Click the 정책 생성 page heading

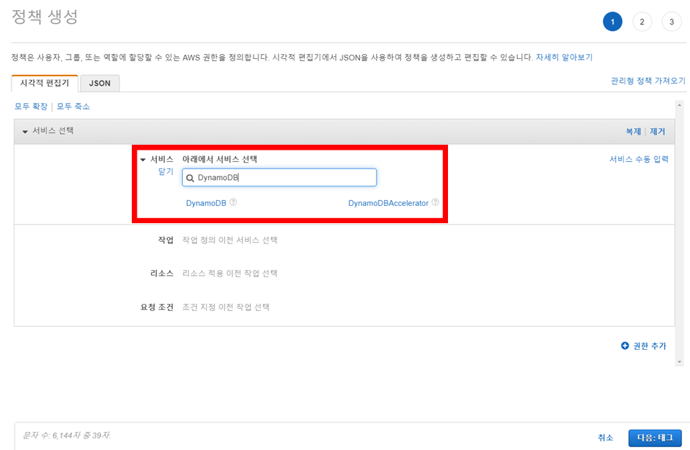tap(45, 17)
